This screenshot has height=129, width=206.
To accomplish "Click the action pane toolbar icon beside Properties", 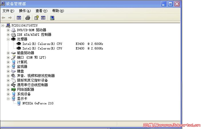I will pos(43,18).
